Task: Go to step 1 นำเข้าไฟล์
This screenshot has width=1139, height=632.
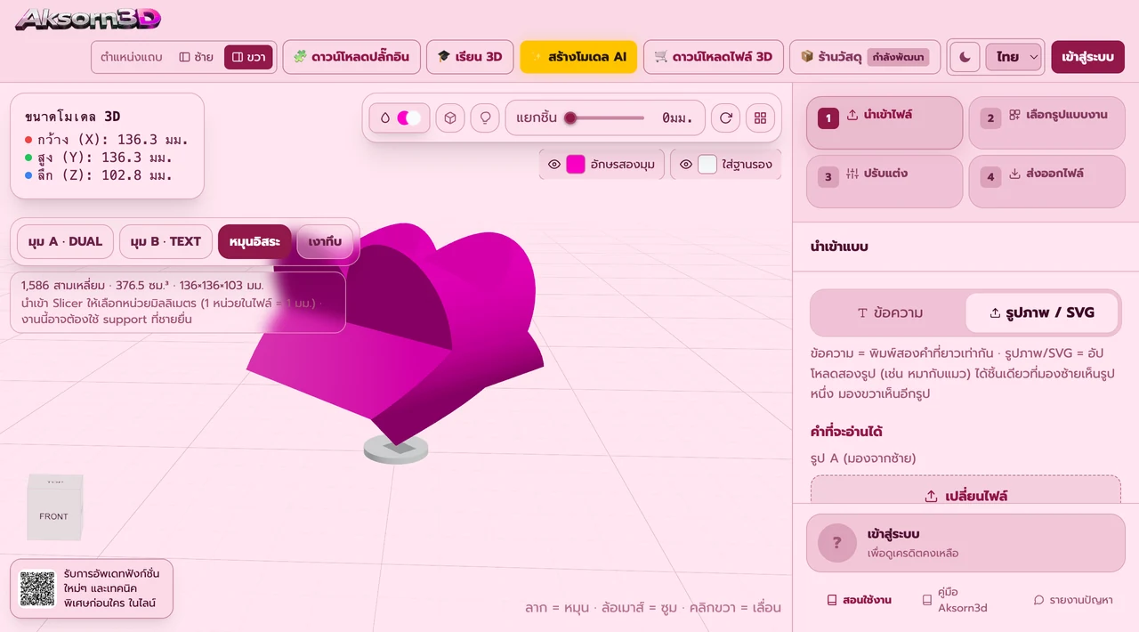Action: (x=885, y=123)
